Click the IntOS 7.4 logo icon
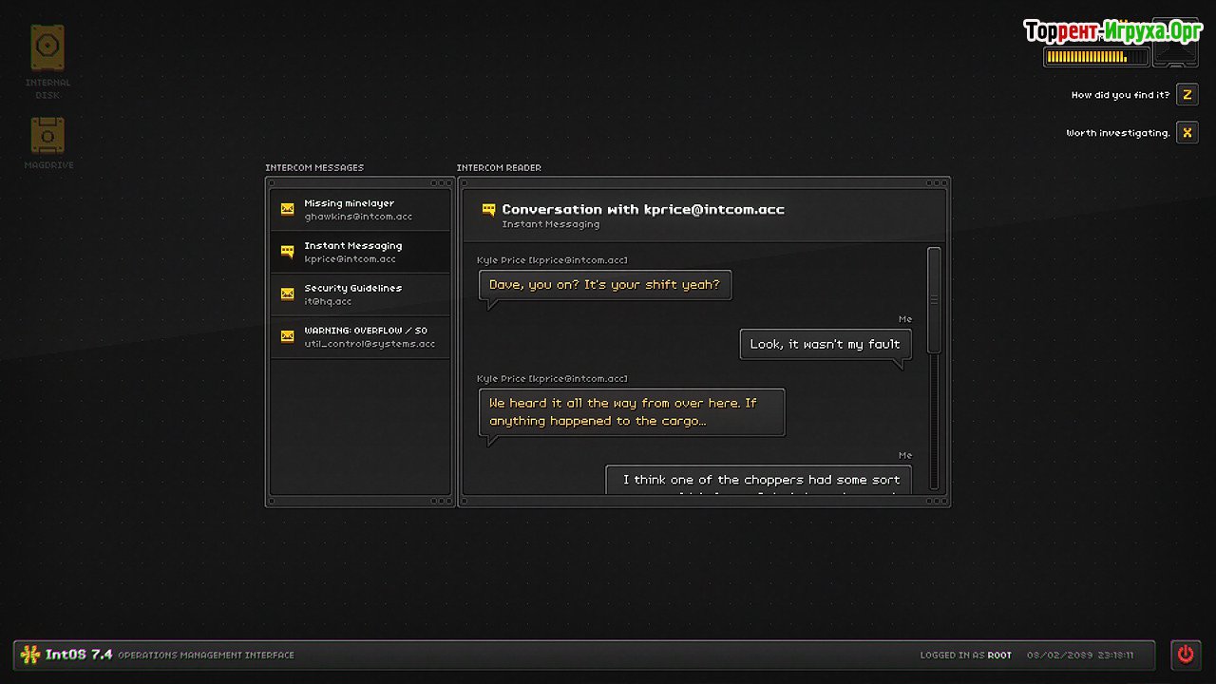 [x=30, y=655]
